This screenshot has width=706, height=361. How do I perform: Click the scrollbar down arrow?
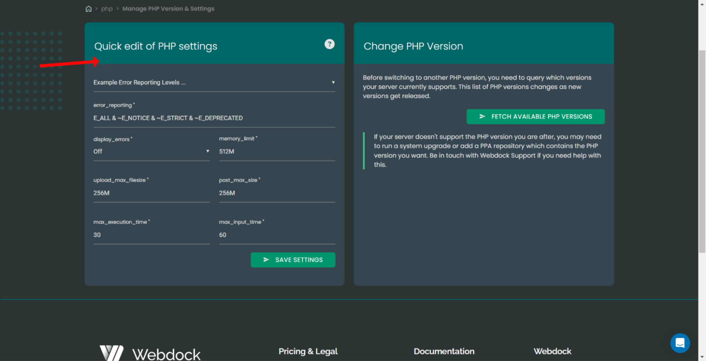pyautogui.click(x=702, y=357)
